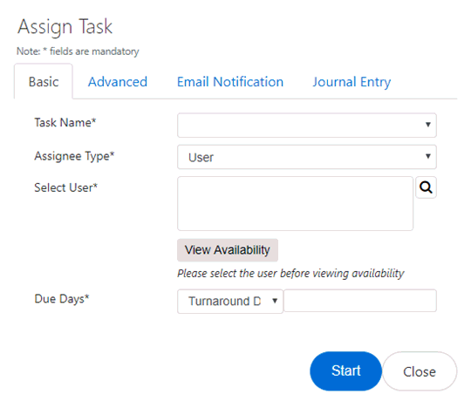471x408 pixels.
Task: Click the 'Please select the user' hint text
Action: coord(290,274)
